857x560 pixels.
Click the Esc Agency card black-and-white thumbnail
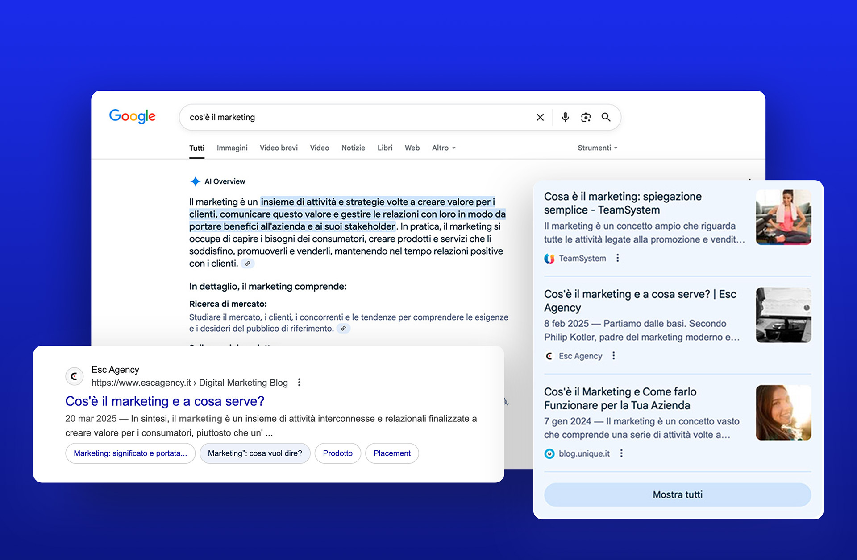point(783,315)
